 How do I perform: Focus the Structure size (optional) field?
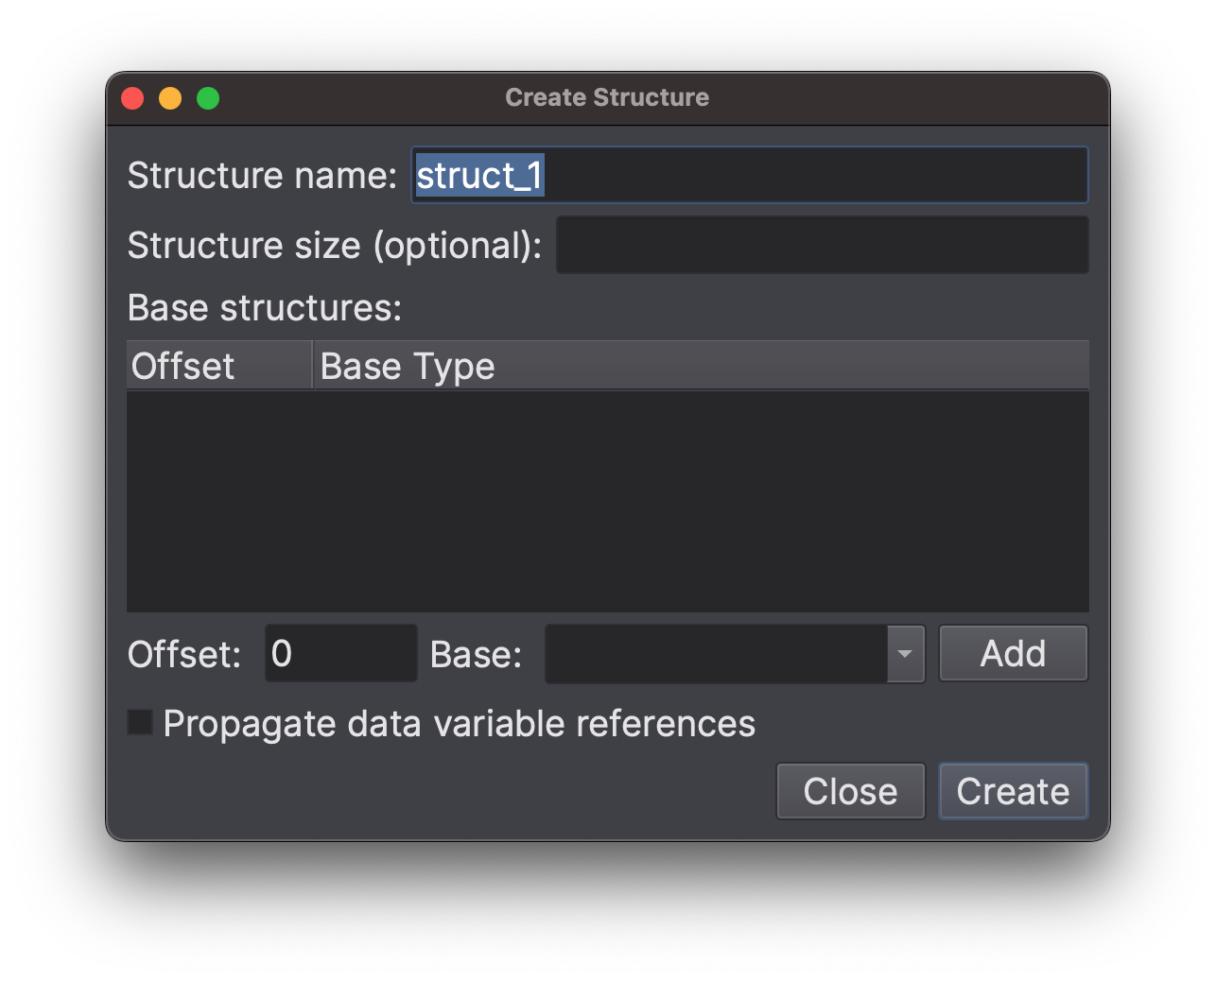[823, 245]
